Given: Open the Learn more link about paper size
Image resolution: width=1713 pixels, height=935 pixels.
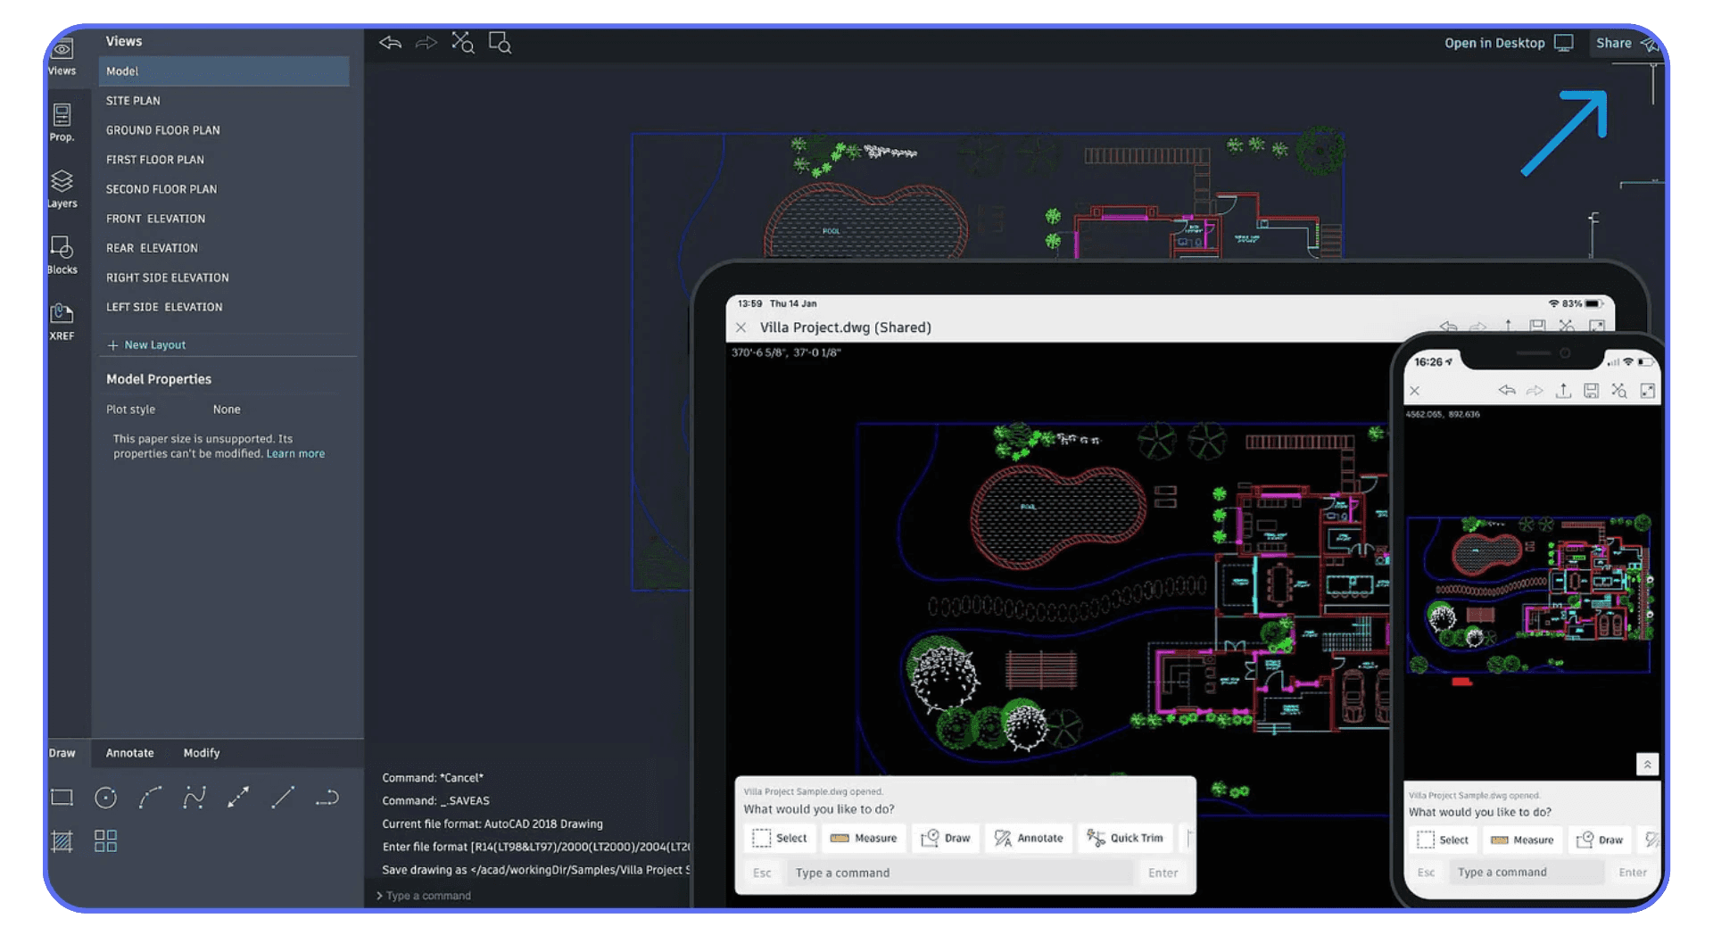Looking at the screenshot, I should click(x=295, y=453).
